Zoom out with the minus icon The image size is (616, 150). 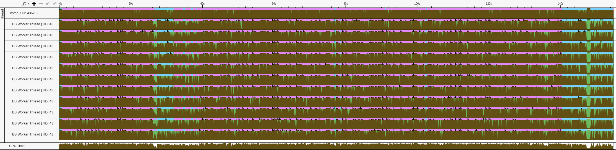41,4
